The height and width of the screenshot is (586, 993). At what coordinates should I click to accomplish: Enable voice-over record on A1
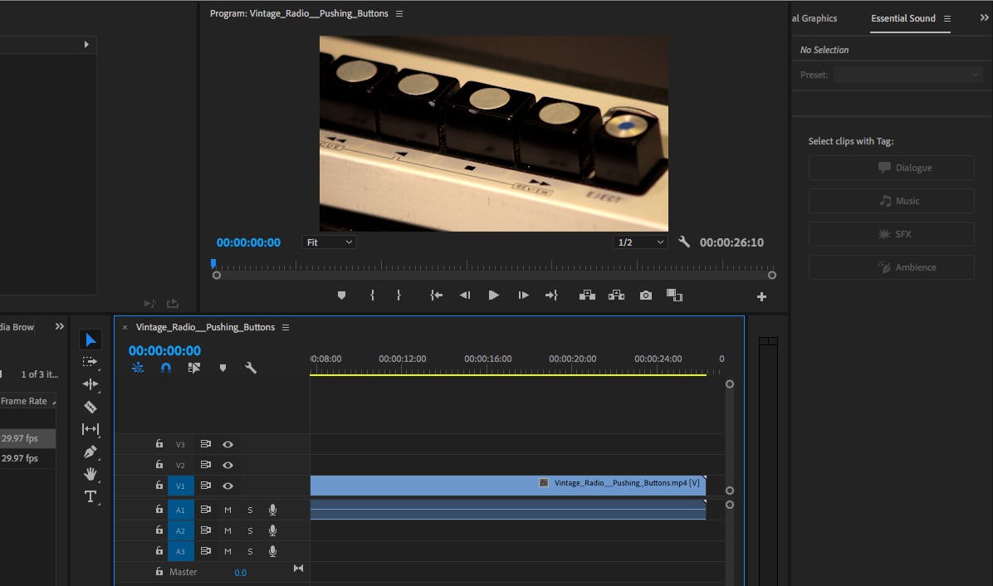point(272,510)
